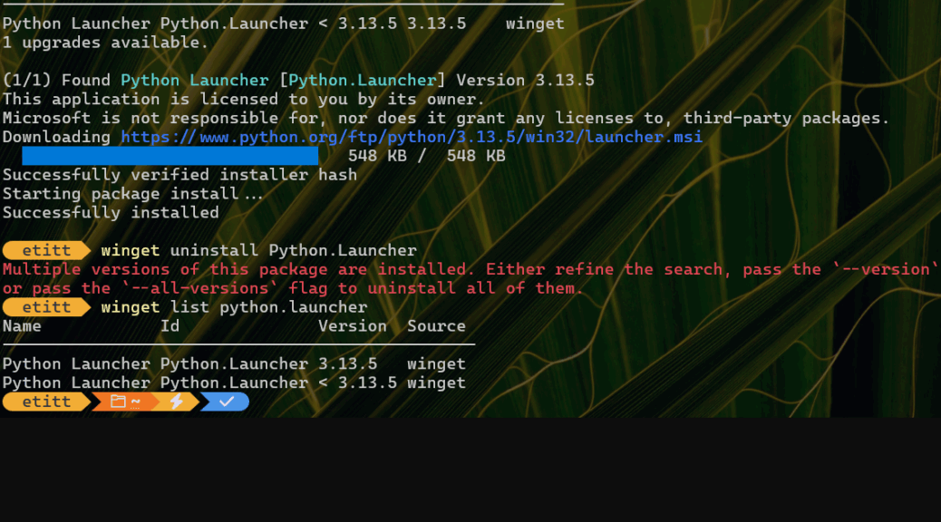Click the red "--all-versions" flag text
Viewport: 941px width, 522px height.
click(199, 288)
